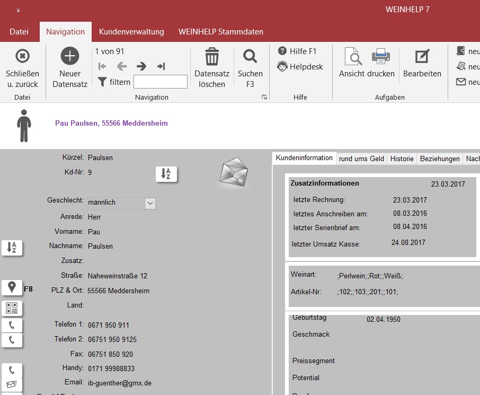The image size is (480, 395).
Task: Click the QR code button beside Land
Action: coord(12,308)
